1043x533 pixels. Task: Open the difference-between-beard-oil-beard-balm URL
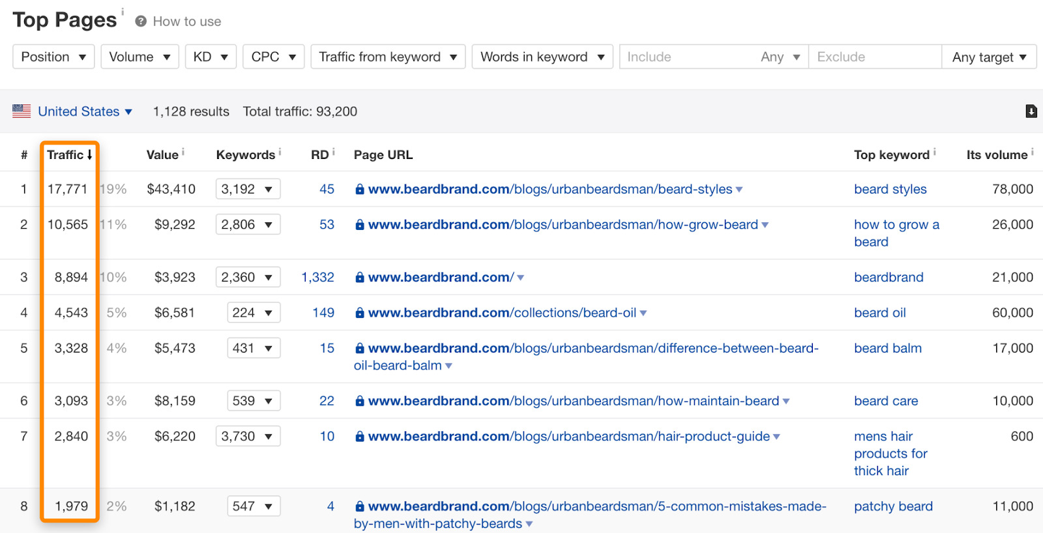click(x=587, y=356)
